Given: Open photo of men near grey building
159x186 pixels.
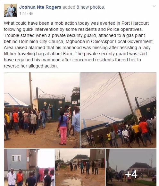Looking at the screenshot, I should pyautogui.click(x=29, y=167).
